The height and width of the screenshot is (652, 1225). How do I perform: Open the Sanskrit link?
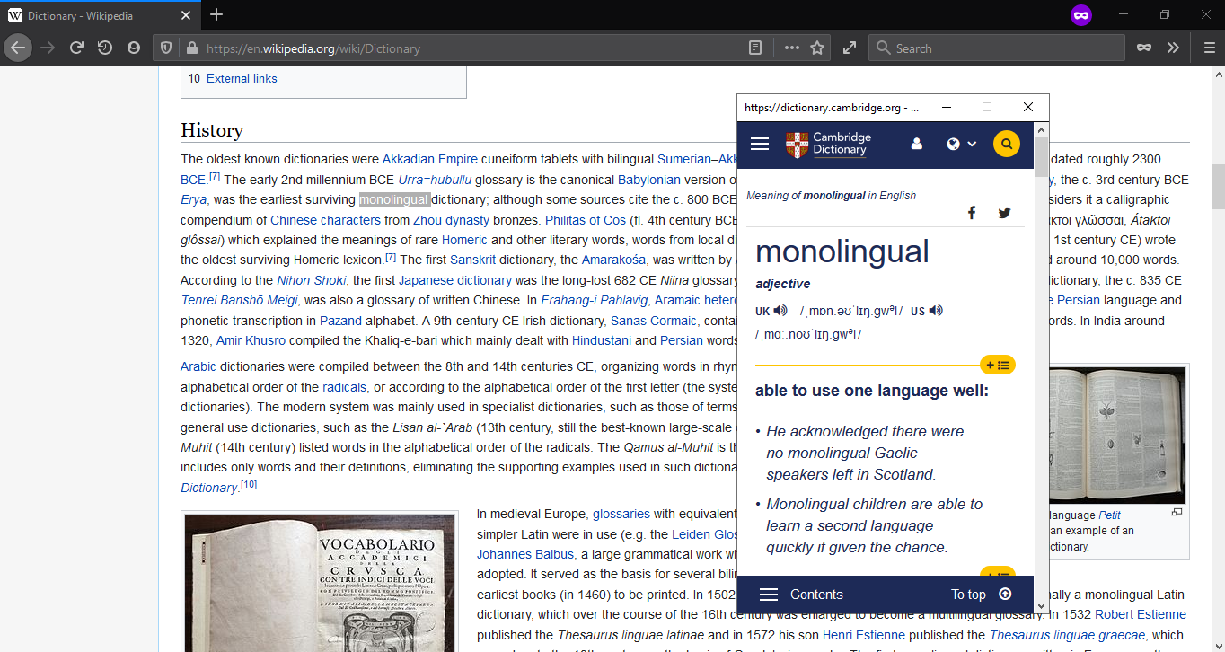coord(472,260)
